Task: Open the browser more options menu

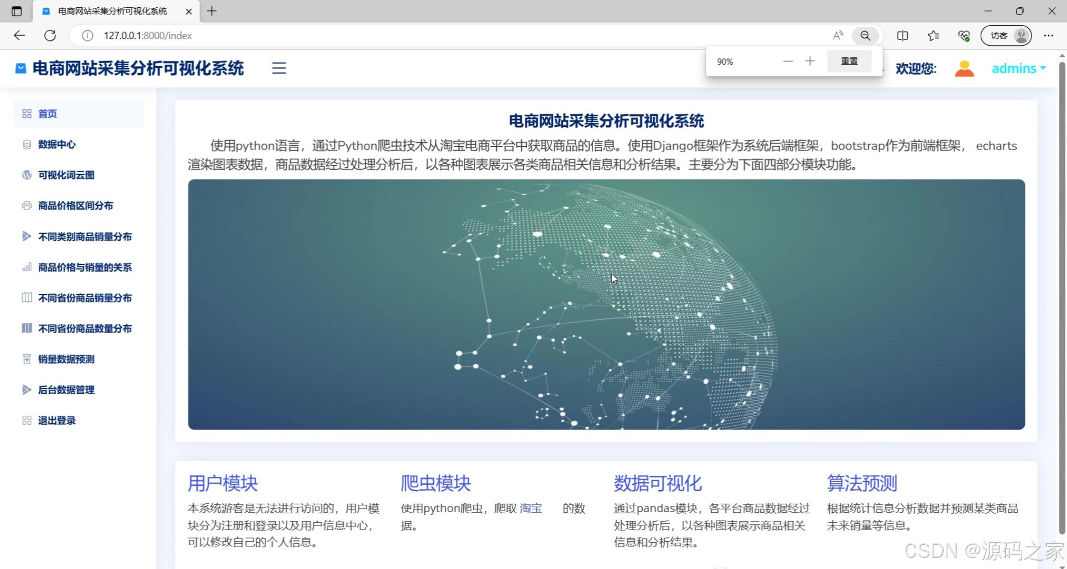Action: tap(1049, 35)
